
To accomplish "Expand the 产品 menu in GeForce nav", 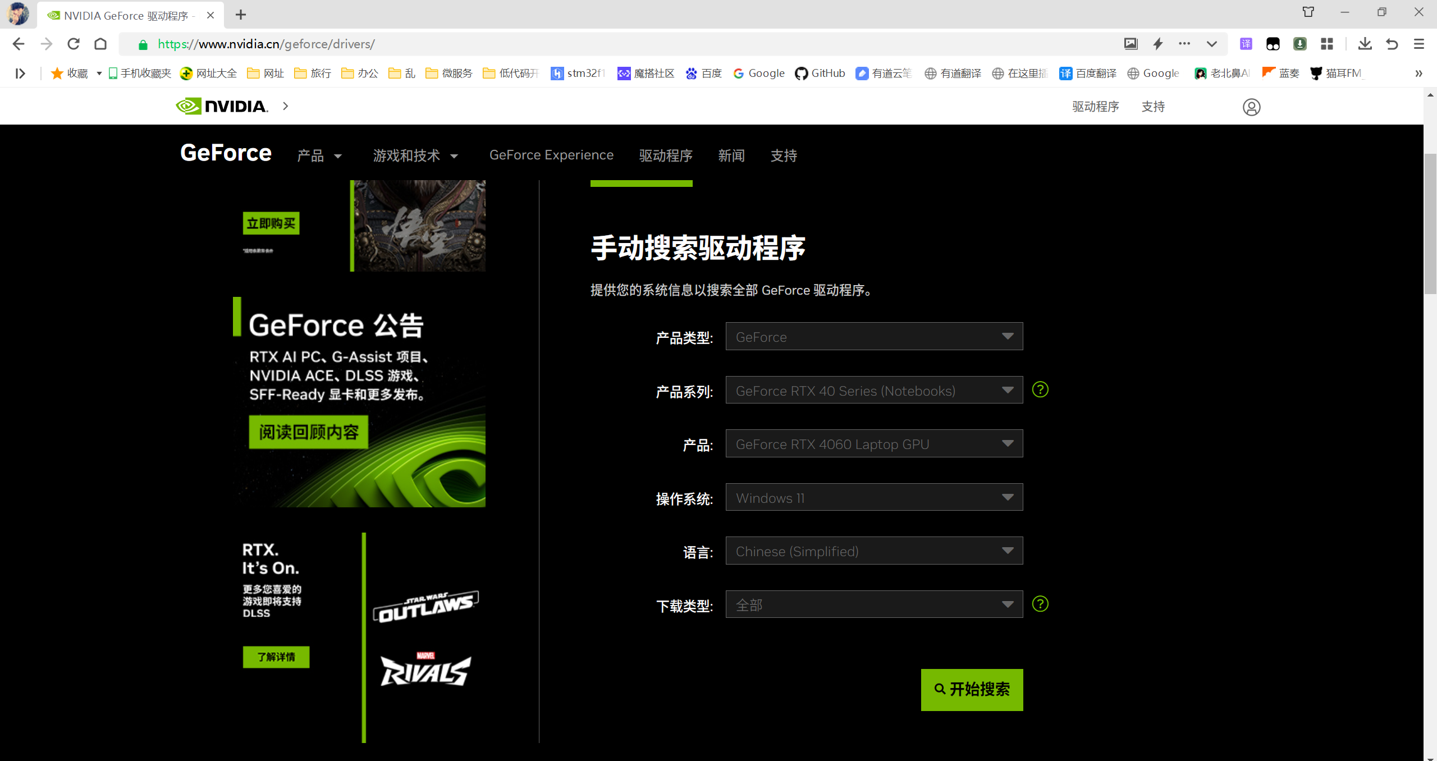I will [x=319, y=155].
